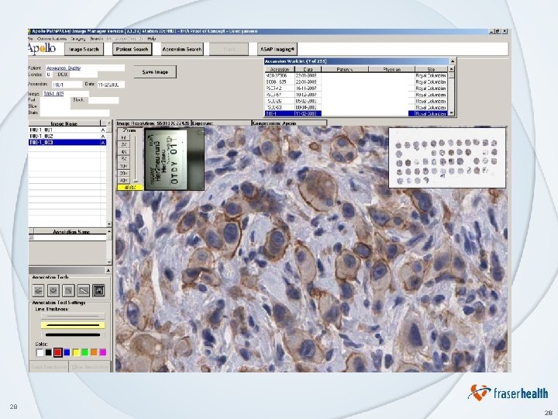Image resolution: width=558 pixels, height=419 pixels.
Task: Click the Save Image button
Action: click(155, 72)
